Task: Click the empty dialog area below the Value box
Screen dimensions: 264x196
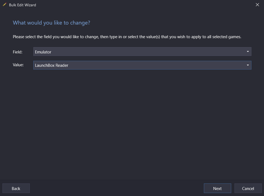Action: (132, 124)
